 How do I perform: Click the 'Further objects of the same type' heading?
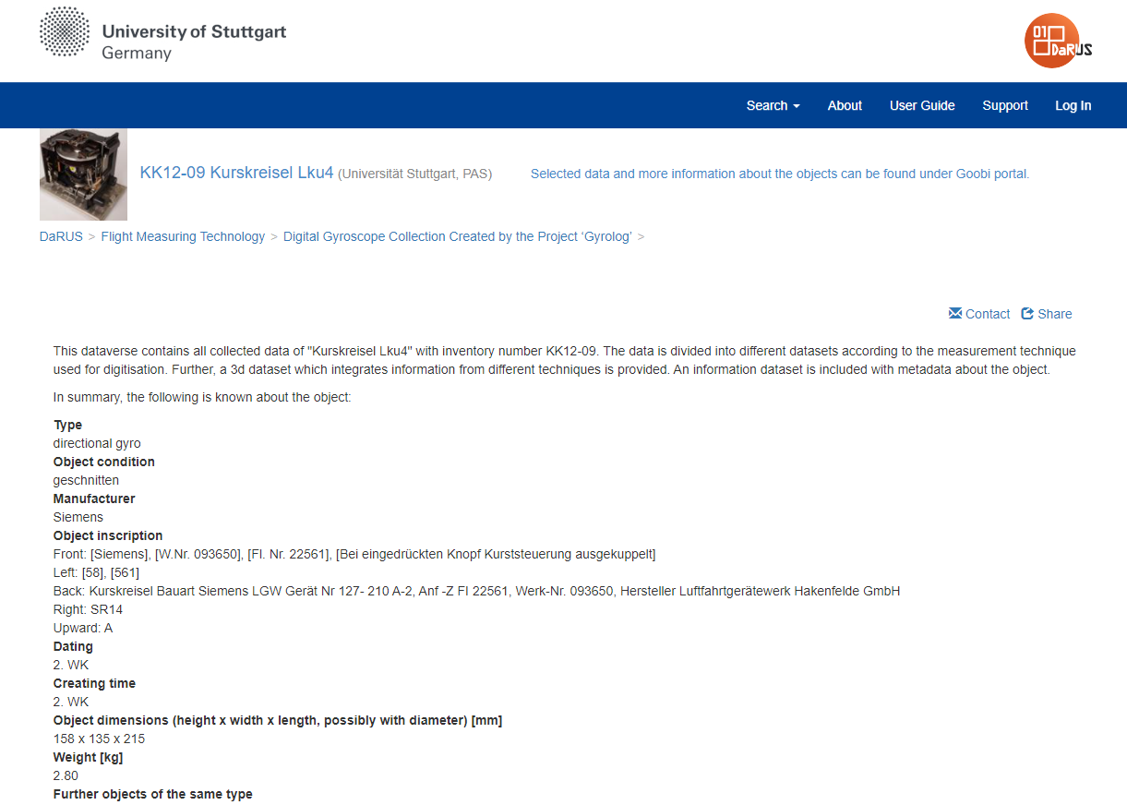153,794
